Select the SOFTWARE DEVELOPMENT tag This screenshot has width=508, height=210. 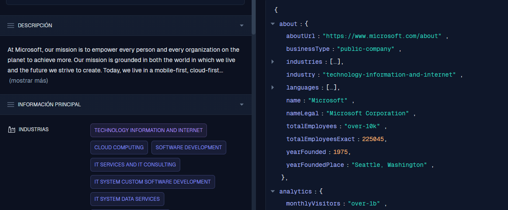coord(188,148)
